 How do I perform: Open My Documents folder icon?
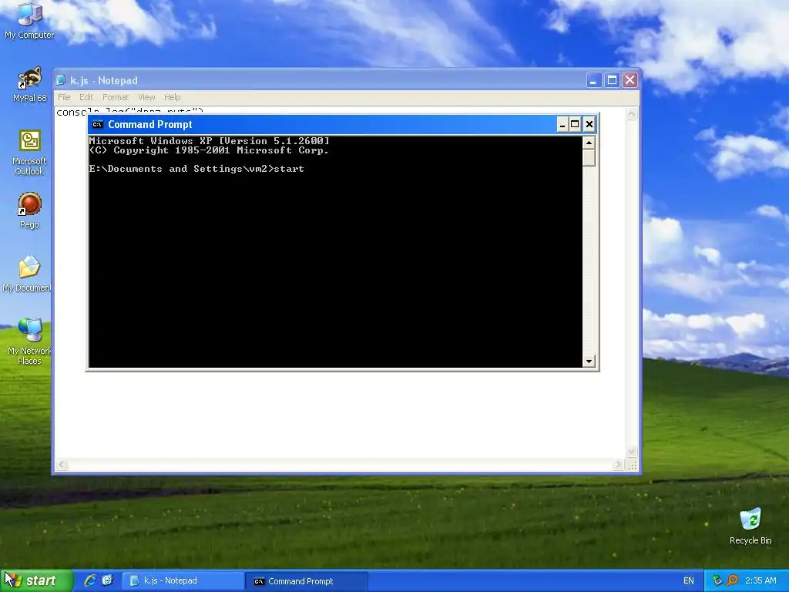tap(27, 274)
